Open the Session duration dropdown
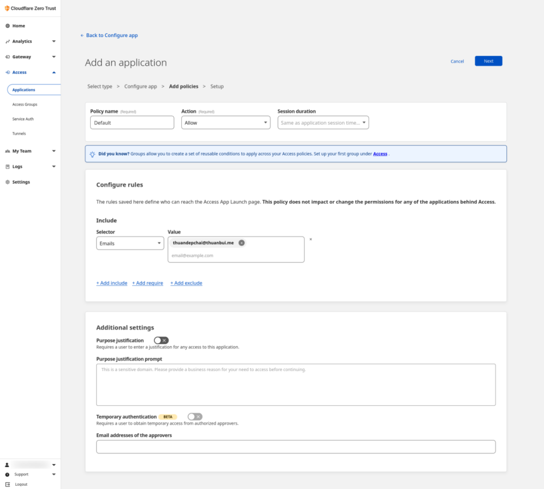This screenshot has height=489, width=544. click(x=323, y=123)
